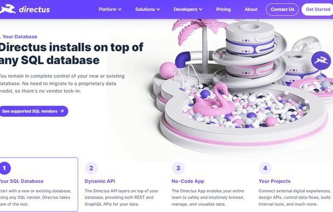Screen dimensions: 333x212
Task: Select the step 2 numbered circle
Action: 91,168
